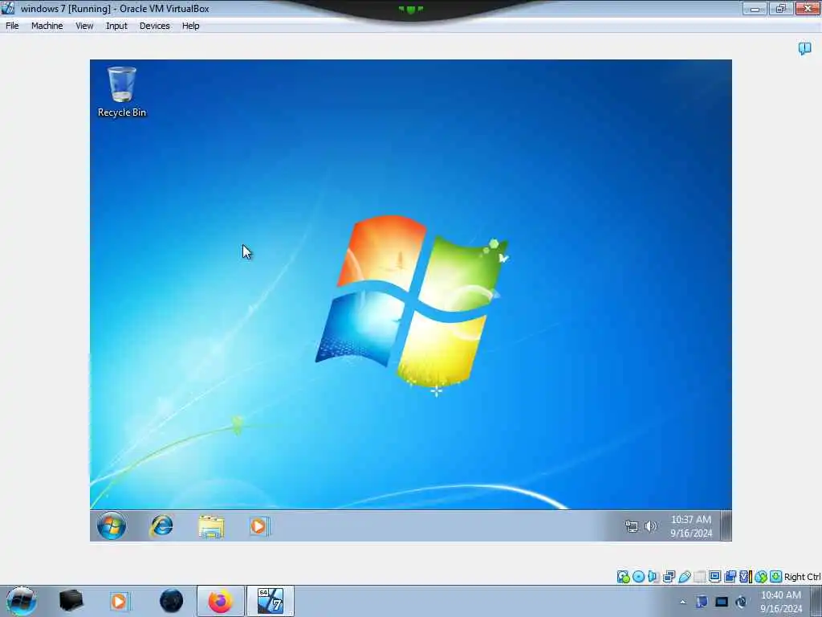Click the audio status icon in VirtualBox
This screenshot has height=617, width=822.
click(x=653, y=577)
